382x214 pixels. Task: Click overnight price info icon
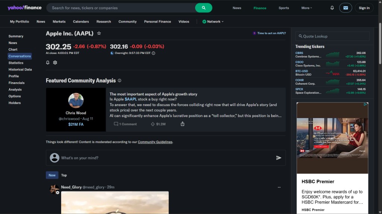click(x=153, y=53)
